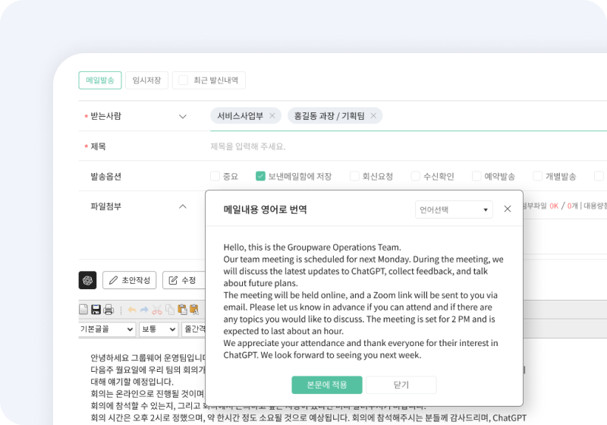Remove the 서비스사업부 recipient chip

[272, 115]
